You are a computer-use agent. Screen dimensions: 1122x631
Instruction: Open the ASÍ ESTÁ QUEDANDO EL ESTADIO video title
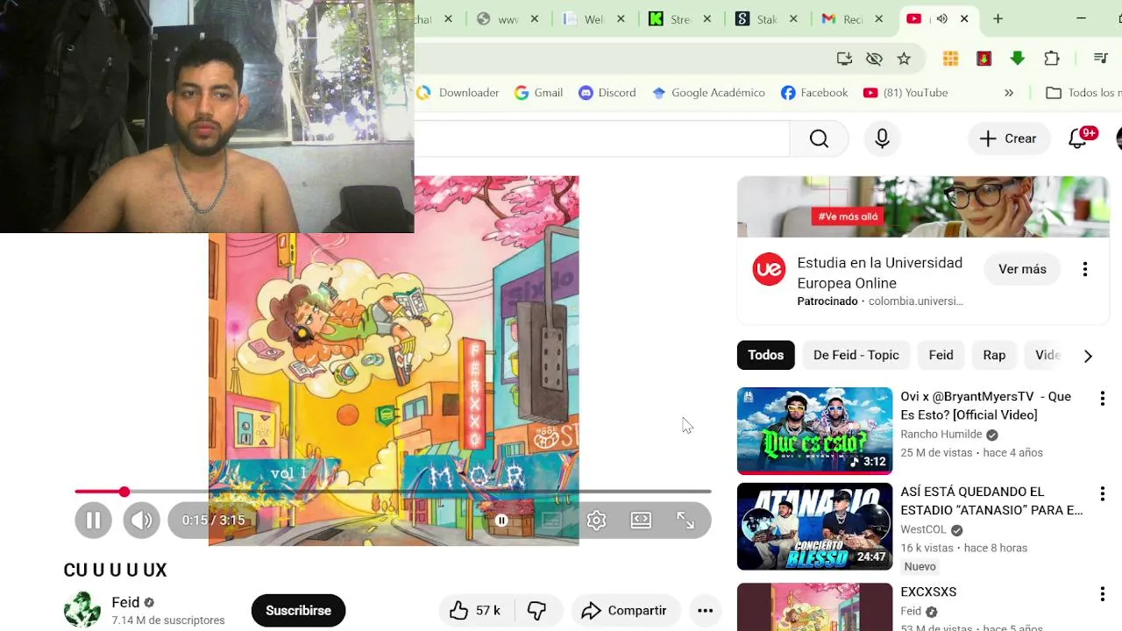tap(991, 501)
